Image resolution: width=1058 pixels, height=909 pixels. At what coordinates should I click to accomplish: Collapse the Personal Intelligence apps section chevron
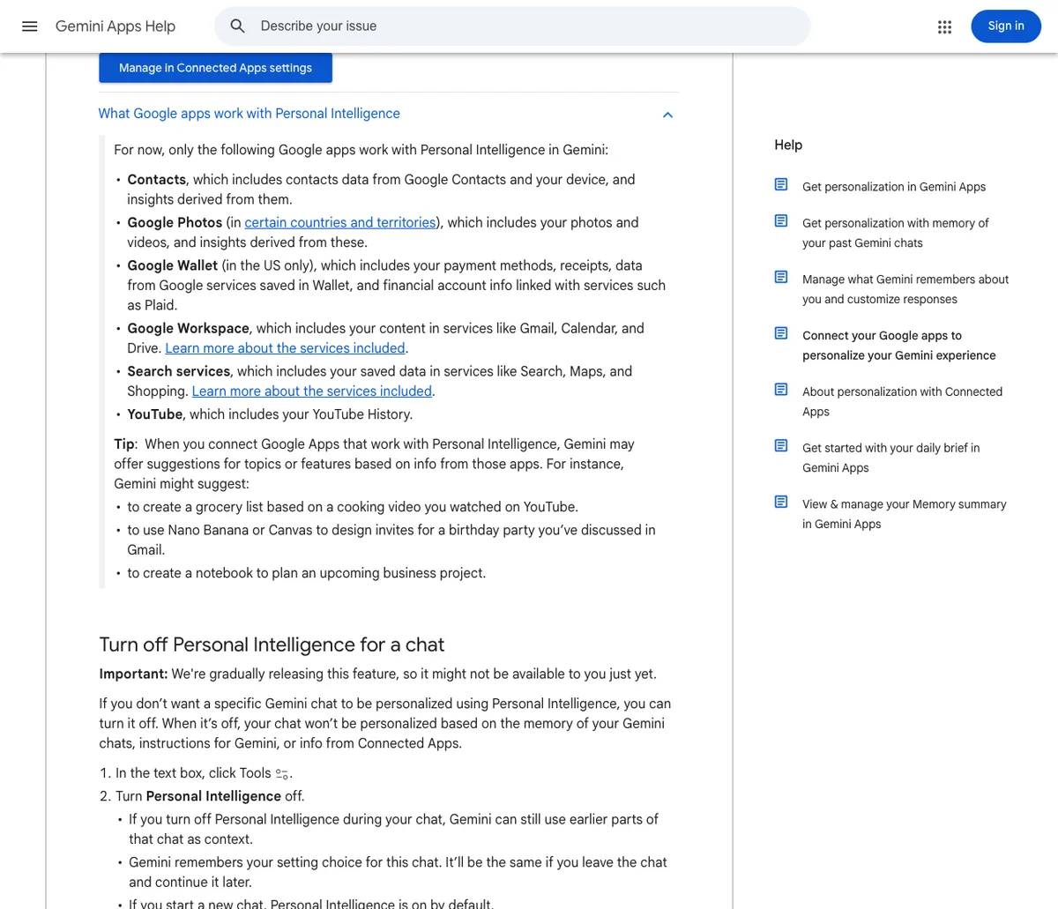pyautogui.click(x=667, y=115)
